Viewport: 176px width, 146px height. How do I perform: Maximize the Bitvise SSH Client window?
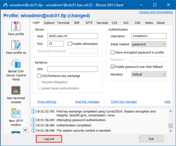tap(155, 5)
